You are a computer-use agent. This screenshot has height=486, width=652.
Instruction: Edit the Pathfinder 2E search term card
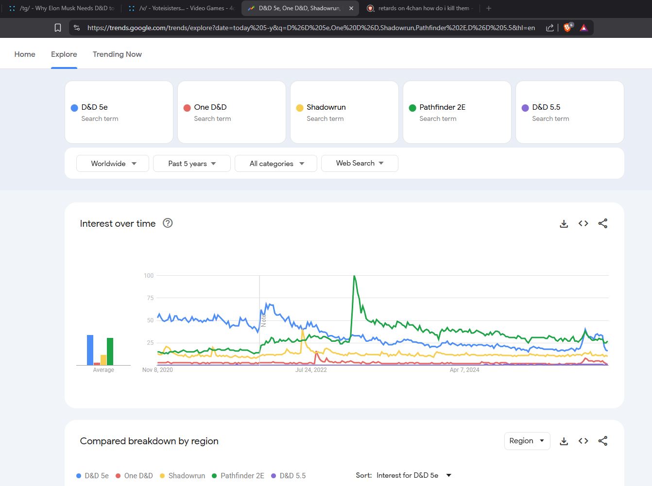(x=457, y=112)
